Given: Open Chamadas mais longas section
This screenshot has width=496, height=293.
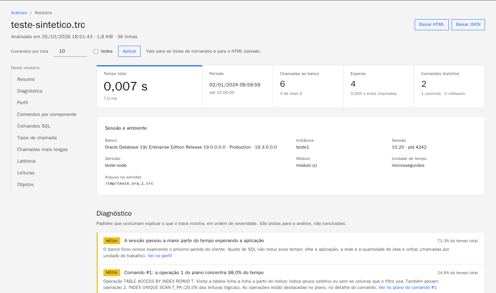Looking at the screenshot, I should (x=42, y=149).
